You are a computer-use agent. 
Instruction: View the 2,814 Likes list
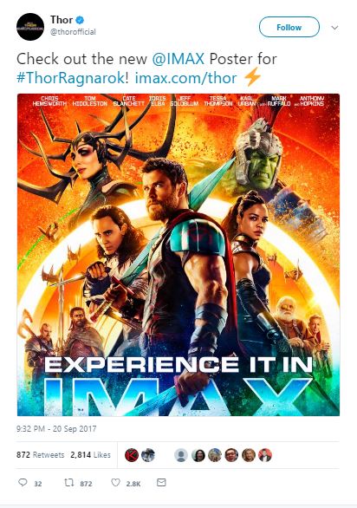[91, 455]
